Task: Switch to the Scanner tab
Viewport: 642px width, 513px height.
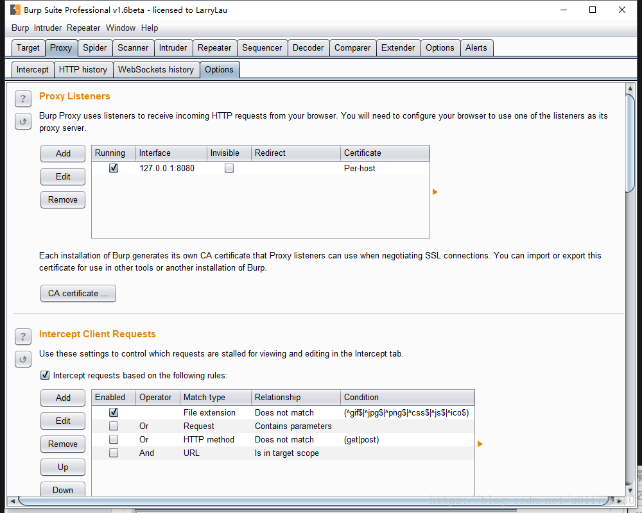Action: (133, 48)
